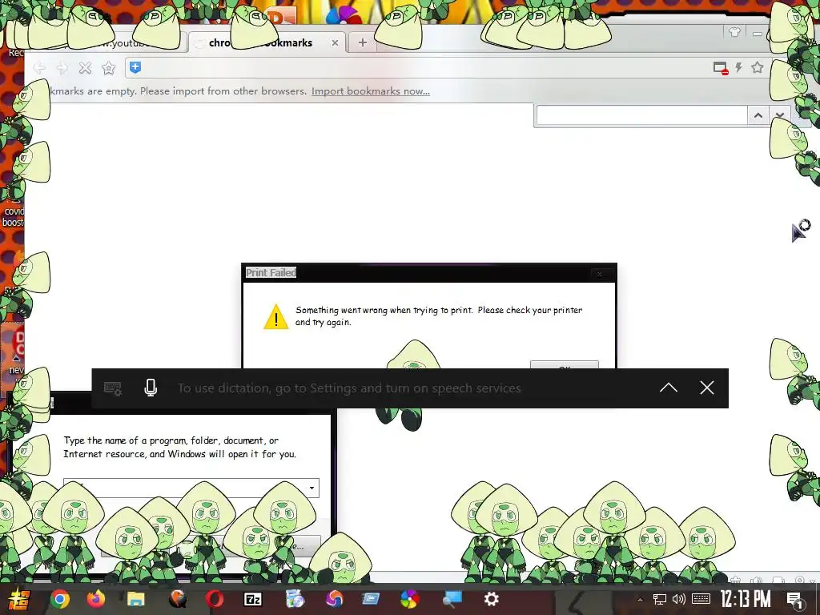820x615 pixels.
Task: Close the chrome bookmarks tab
Action: coord(335,43)
